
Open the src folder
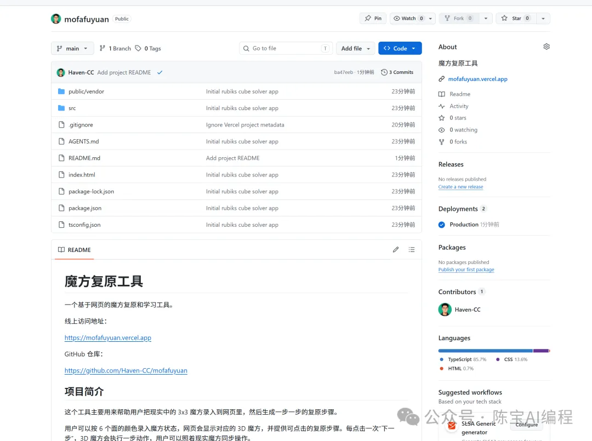pos(72,108)
